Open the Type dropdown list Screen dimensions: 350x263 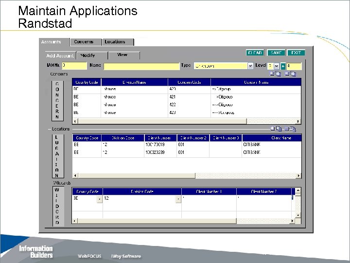click(250, 66)
